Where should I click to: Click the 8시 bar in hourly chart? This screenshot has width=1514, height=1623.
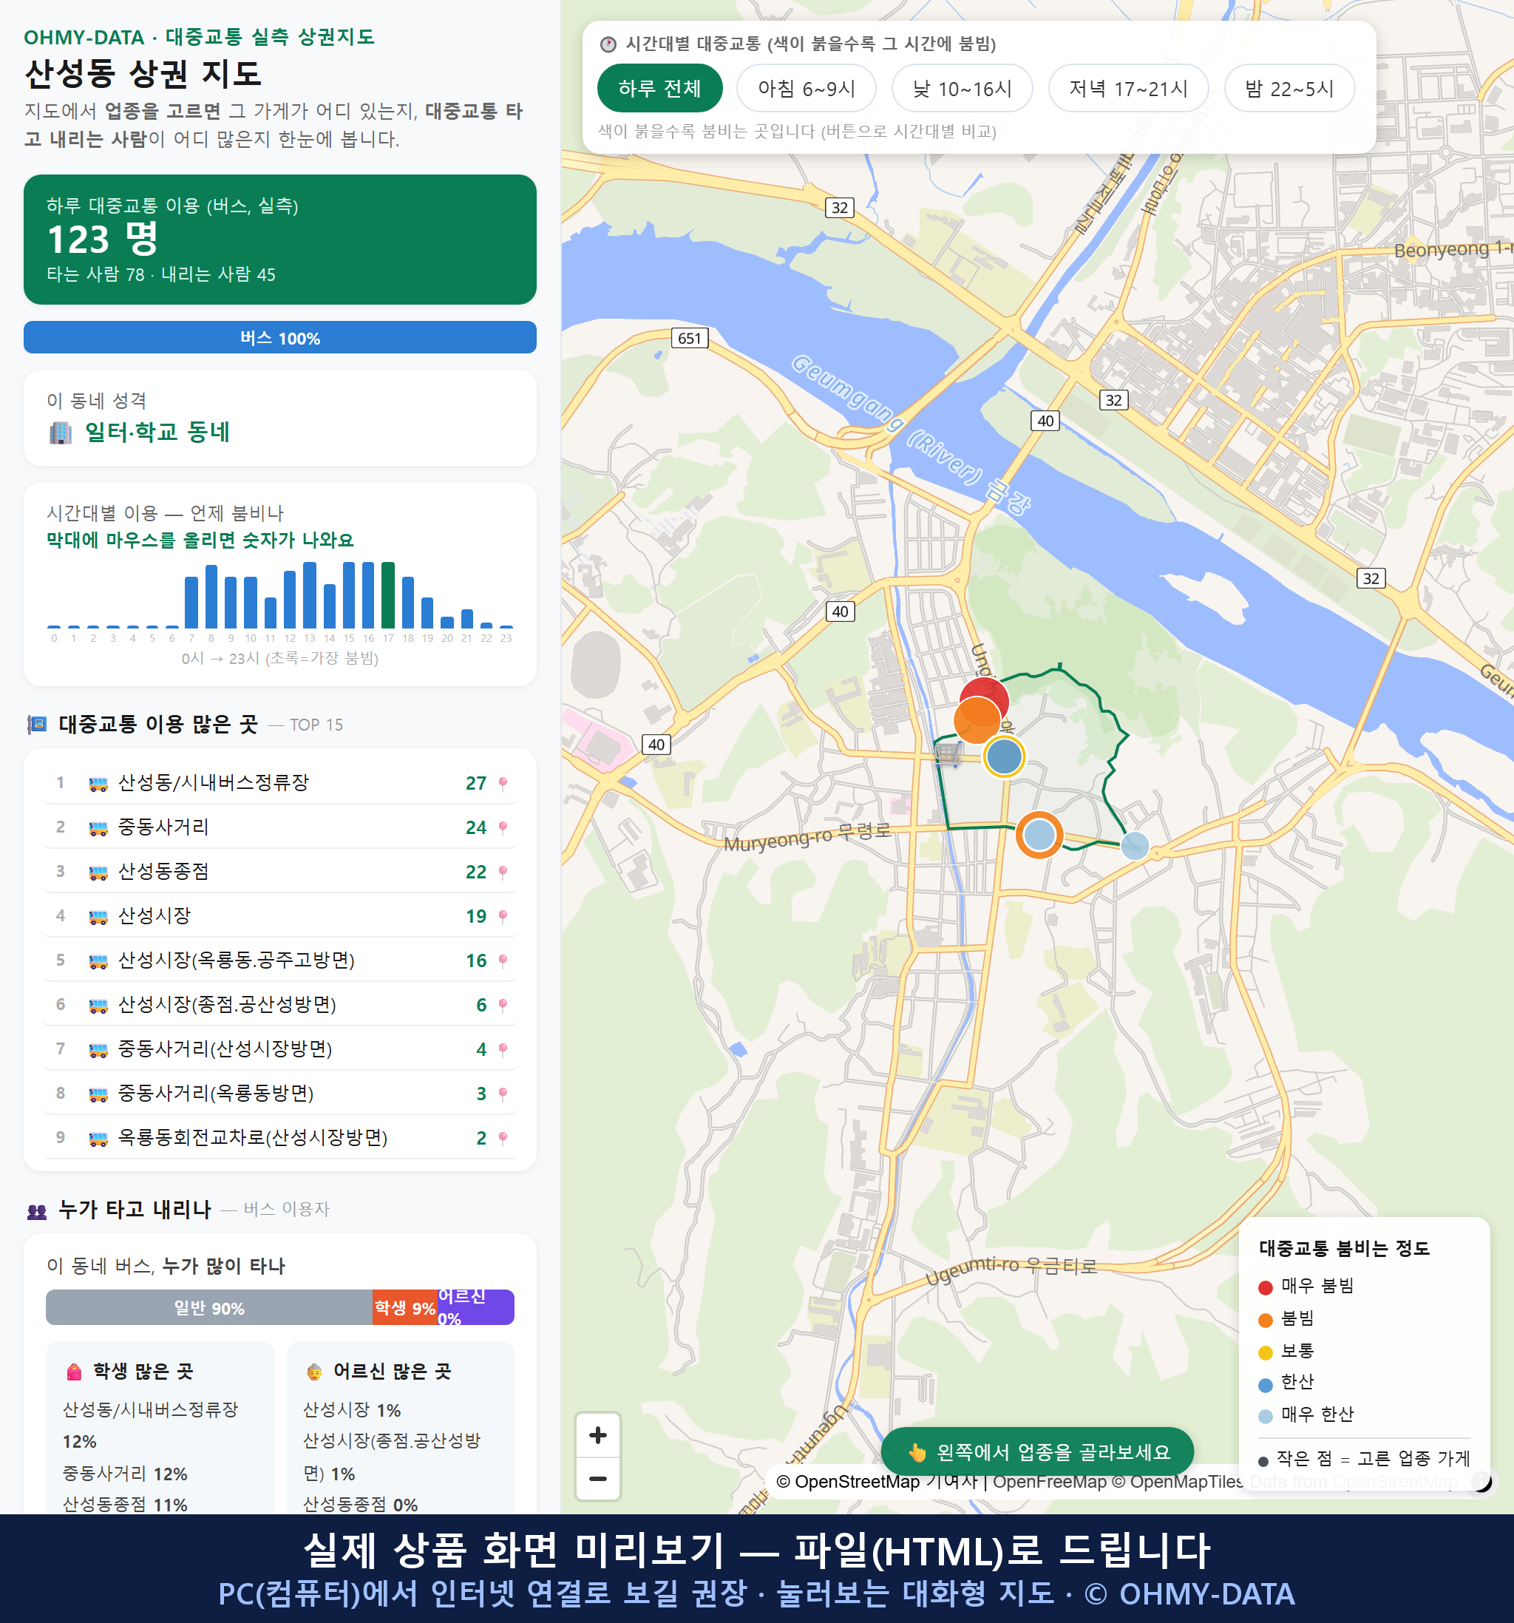[211, 596]
